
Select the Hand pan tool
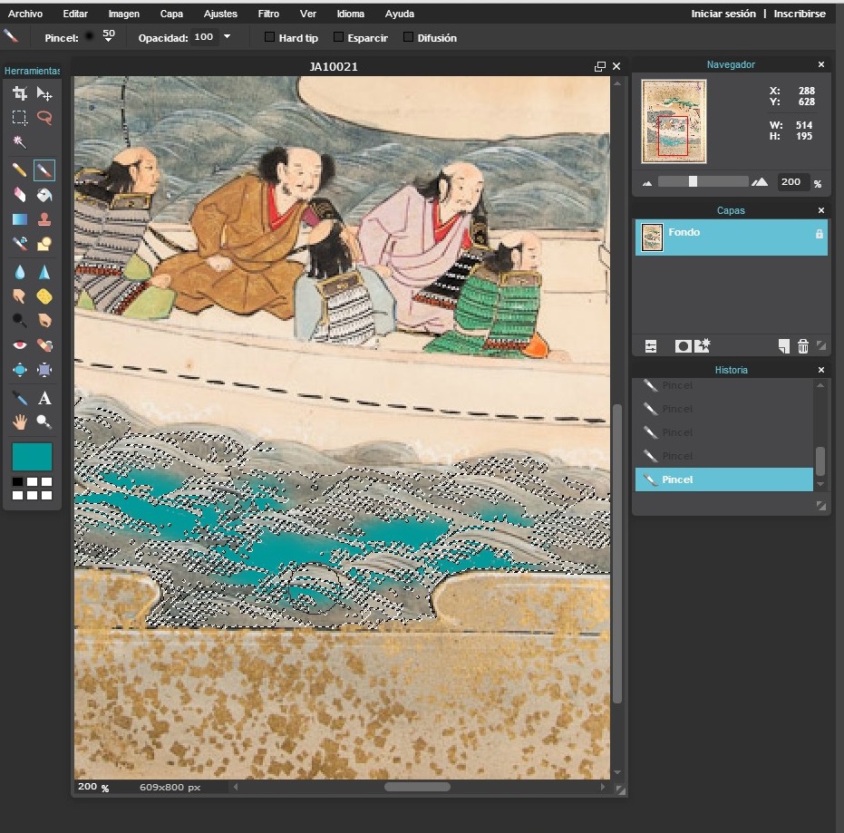(20, 421)
